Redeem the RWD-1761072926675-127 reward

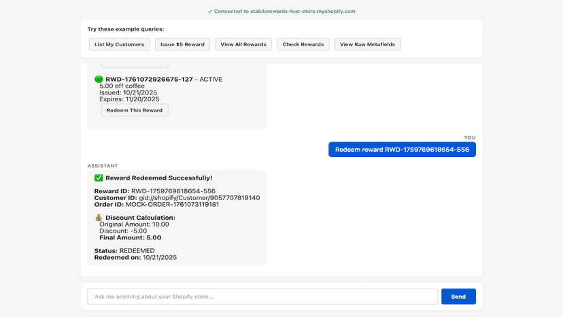point(134,110)
